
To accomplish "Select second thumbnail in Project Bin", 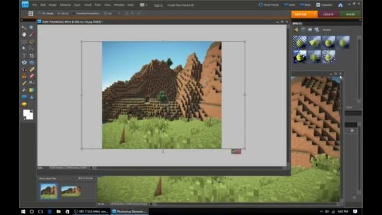I will pyautogui.click(x=71, y=191).
